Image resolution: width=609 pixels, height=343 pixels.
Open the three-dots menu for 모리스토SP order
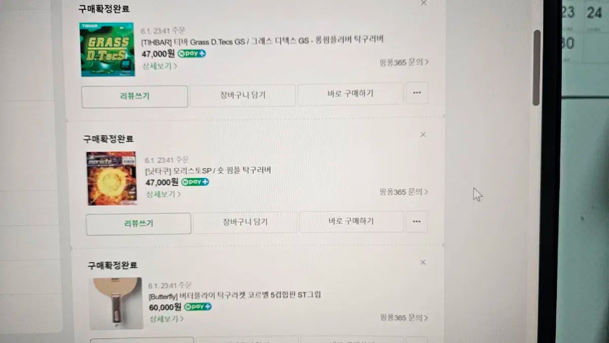417,222
